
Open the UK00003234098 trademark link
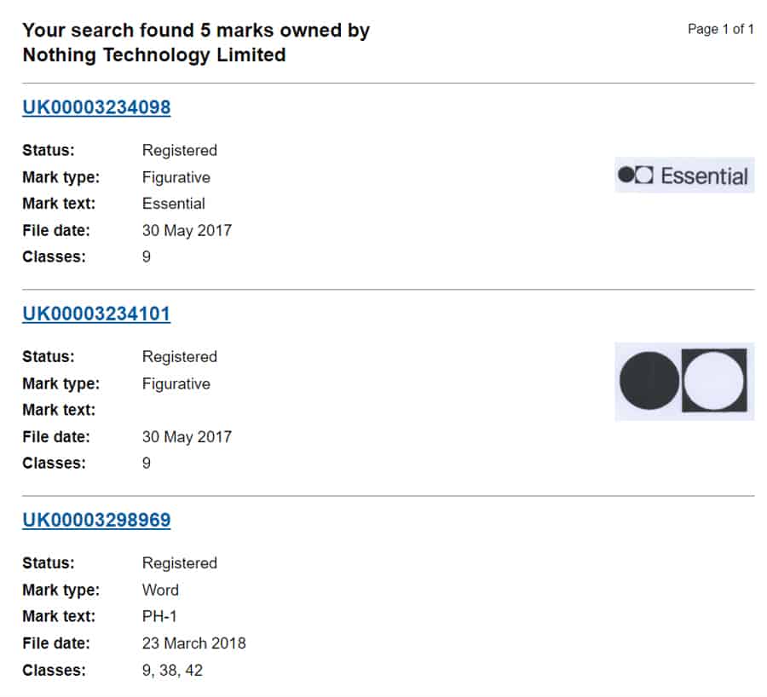tap(96, 107)
